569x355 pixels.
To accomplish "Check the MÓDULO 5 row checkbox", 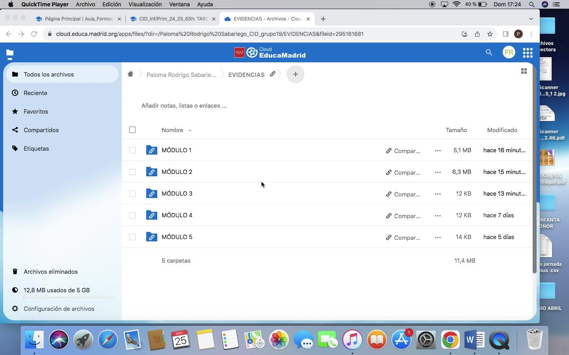I will click(x=132, y=237).
